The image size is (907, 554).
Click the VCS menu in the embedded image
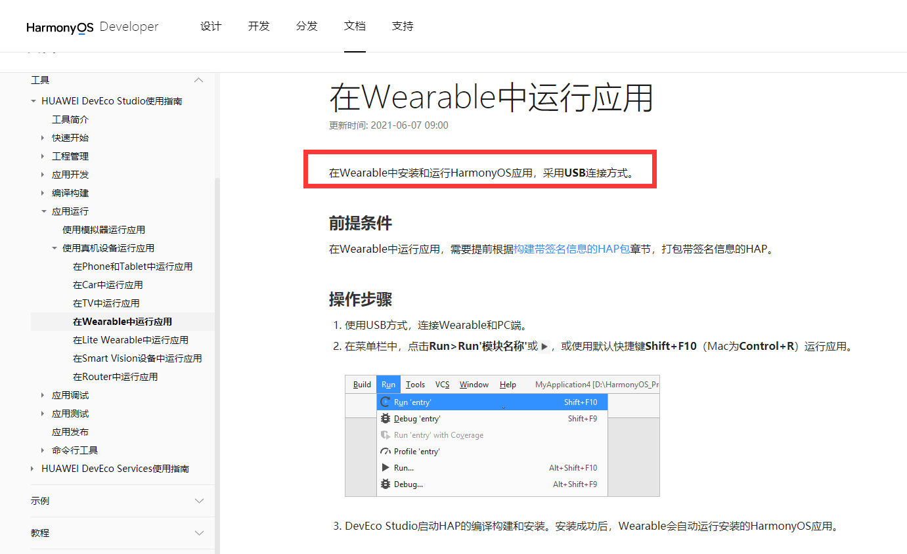point(443,385)
